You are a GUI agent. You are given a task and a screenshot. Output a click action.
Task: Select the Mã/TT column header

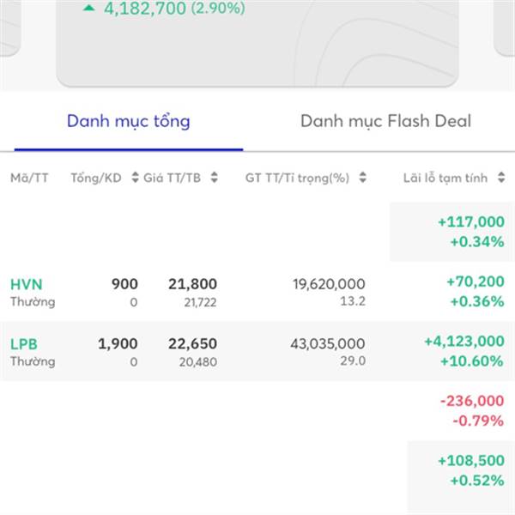click(29, 178)
